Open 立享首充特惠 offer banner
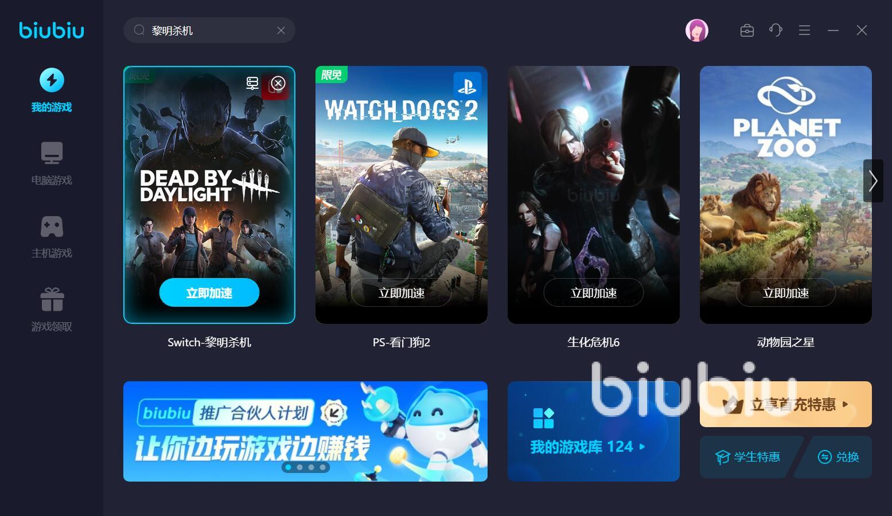 click(x=786, y=404)
